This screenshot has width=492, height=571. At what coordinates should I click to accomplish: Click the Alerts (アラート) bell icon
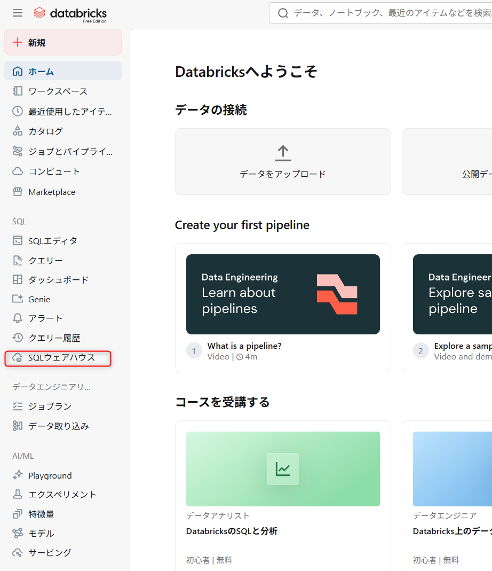(18, 318)
